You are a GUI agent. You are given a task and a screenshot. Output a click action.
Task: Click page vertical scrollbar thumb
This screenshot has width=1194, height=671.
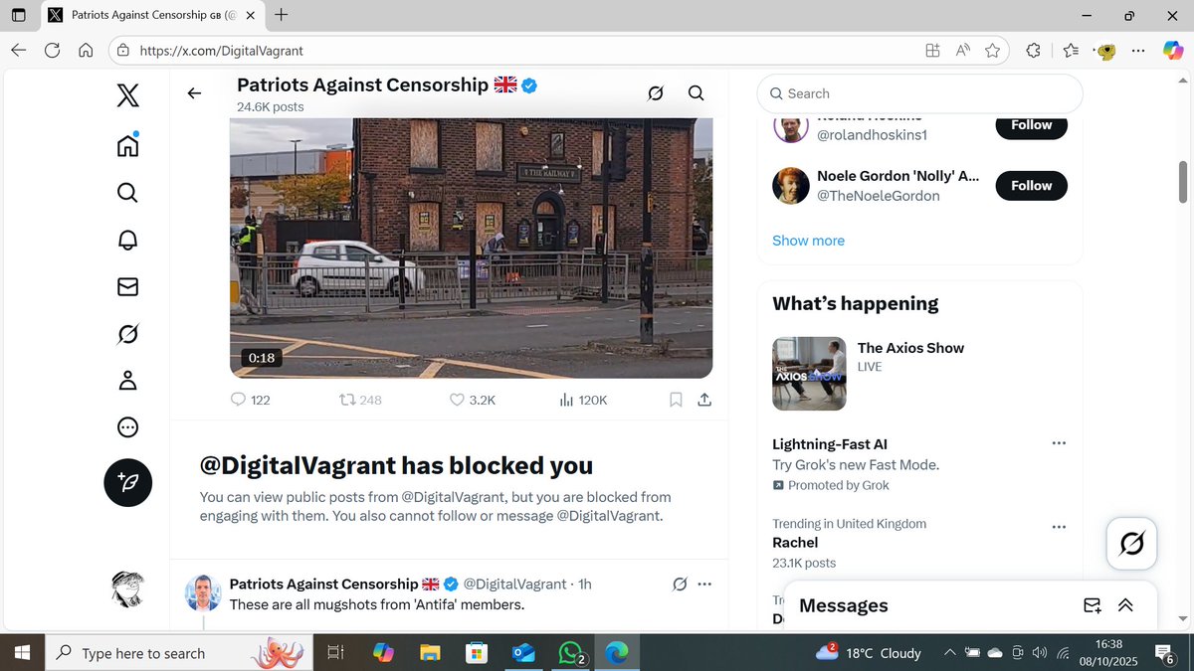point(1183,181)
